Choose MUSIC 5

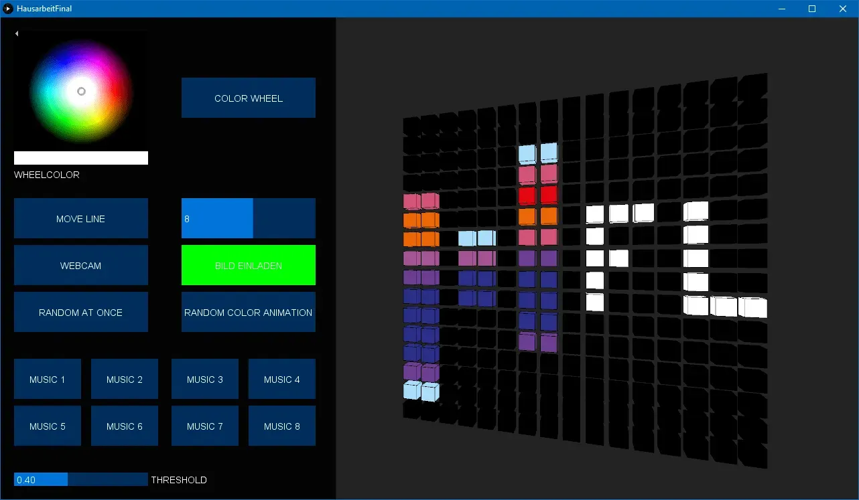tap(48, 426)
